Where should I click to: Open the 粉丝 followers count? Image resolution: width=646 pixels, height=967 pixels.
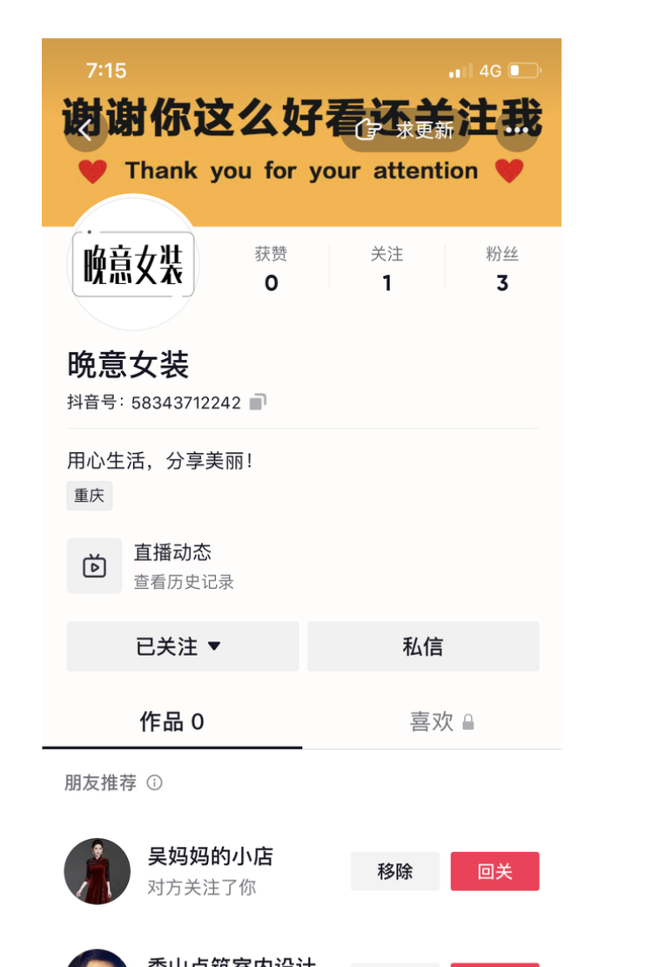501,268
